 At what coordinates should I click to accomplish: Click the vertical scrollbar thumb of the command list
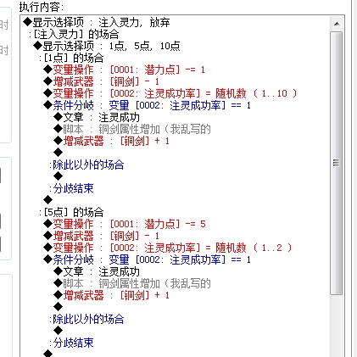click(x=337, y=163)
